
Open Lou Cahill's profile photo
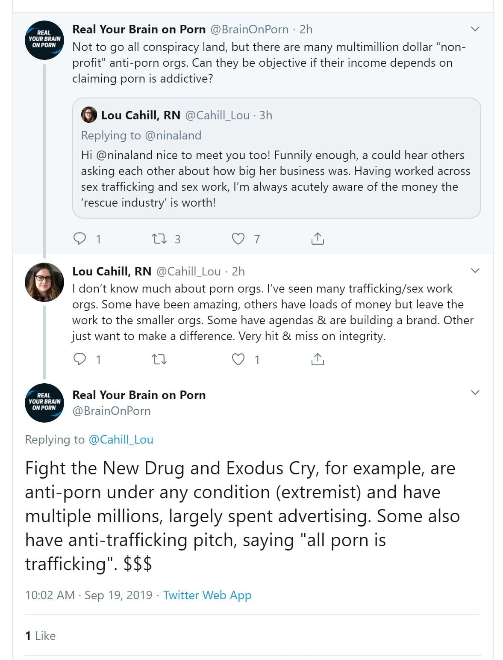click(x=44, y=282)
